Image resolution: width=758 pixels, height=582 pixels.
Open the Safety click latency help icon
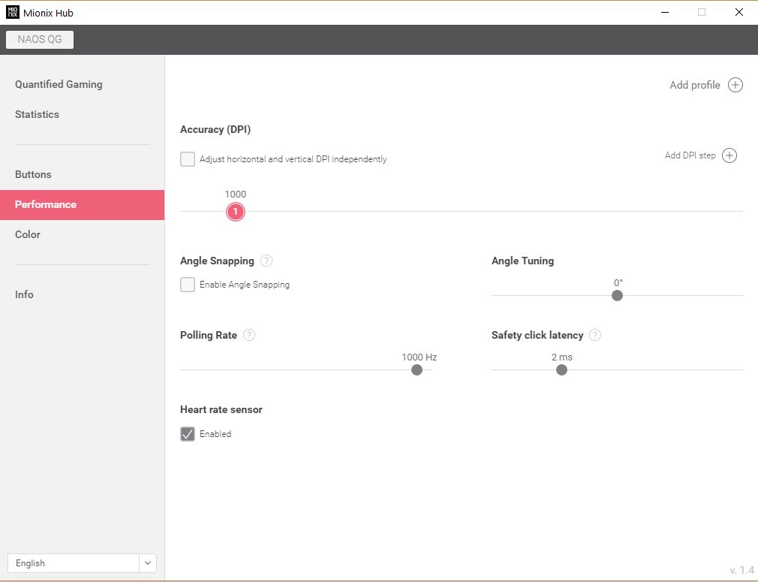(595, 335)
